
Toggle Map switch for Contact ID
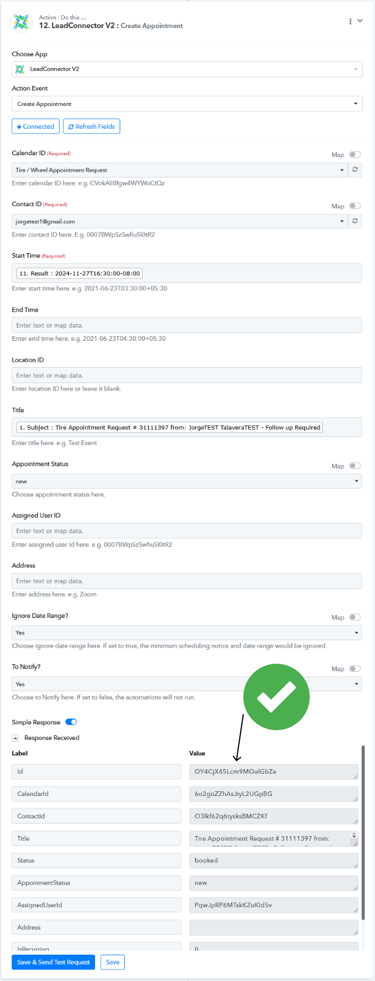point(355,206)
